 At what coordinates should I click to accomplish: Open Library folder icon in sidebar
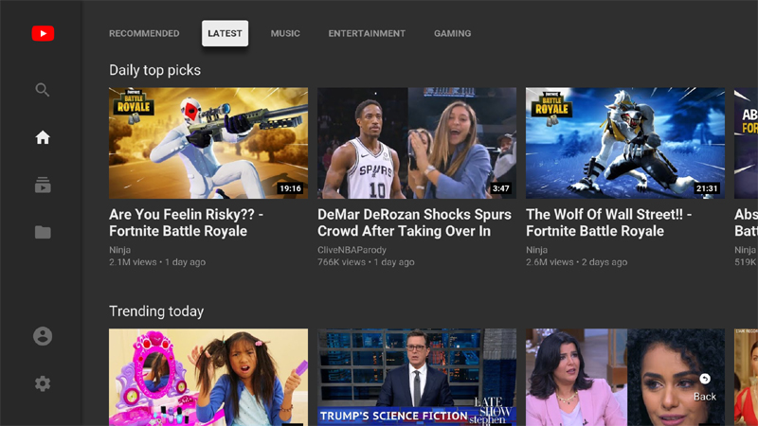(x=43, y=232)
